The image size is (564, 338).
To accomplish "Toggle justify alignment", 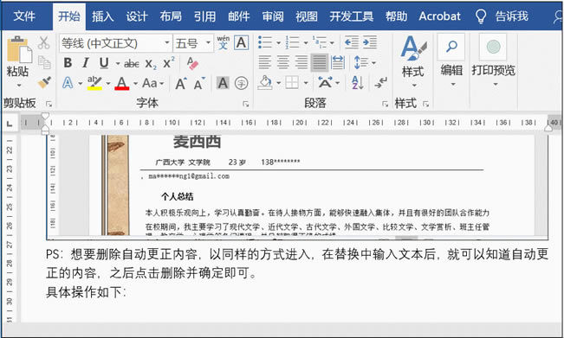I will [x=320, y=63].
